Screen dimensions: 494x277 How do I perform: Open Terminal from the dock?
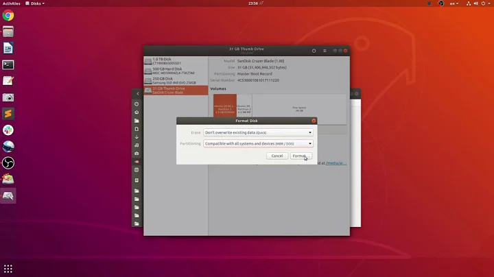[x=8, y=65]
